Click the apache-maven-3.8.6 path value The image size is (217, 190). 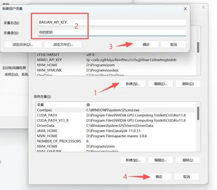(117, 136)
